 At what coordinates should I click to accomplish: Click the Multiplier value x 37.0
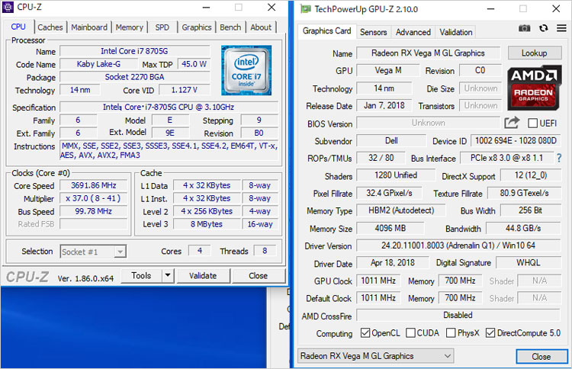(94, 198)
